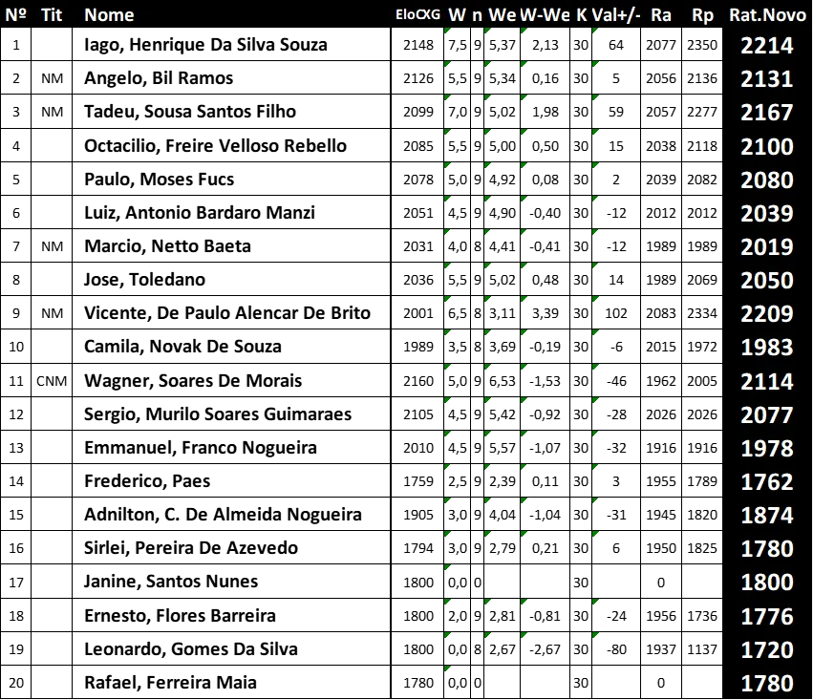The height and width of the screenshot is (700, 813).
Task: Select the cell with rating 2114
Action: coord(766,381)
